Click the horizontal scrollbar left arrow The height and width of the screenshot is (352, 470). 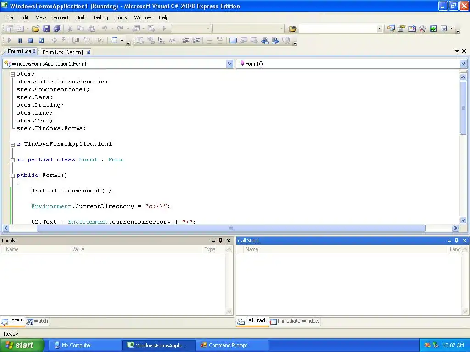(x=6, y=228)
